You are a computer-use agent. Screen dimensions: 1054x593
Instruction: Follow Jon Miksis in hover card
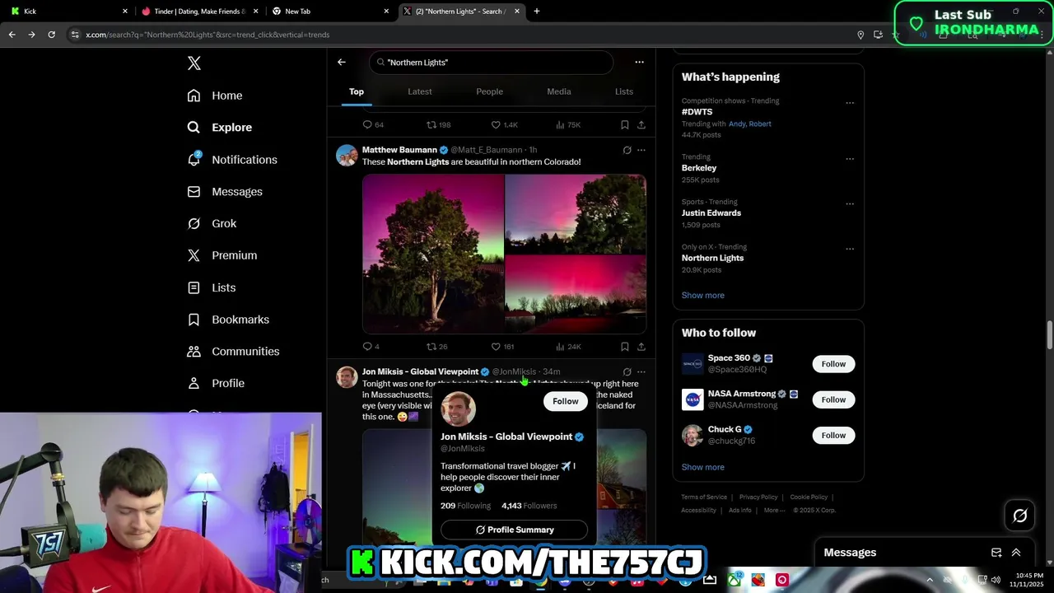click(x=566, y=401)
